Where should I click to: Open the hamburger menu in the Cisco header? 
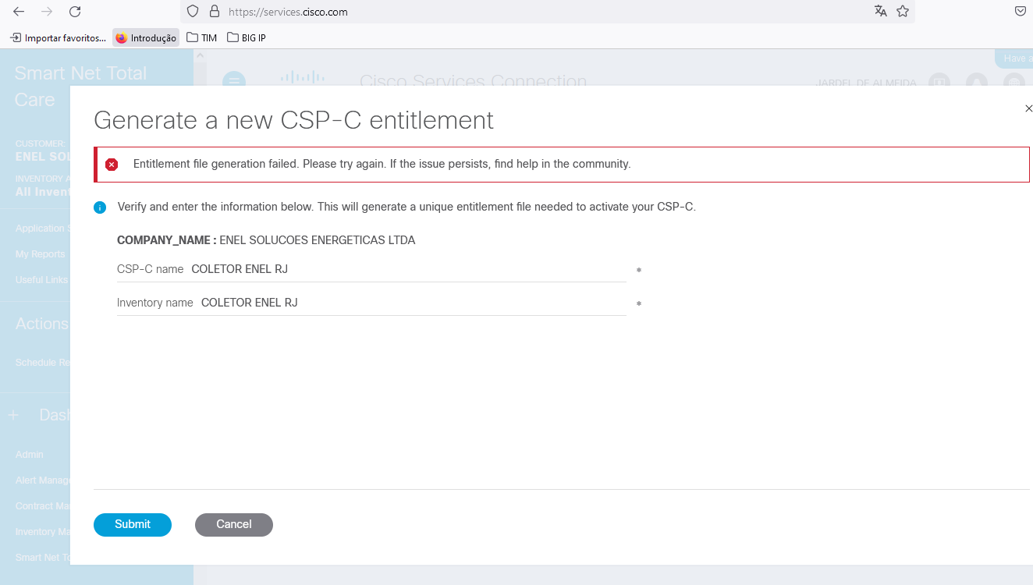click(x=234, y=81)
